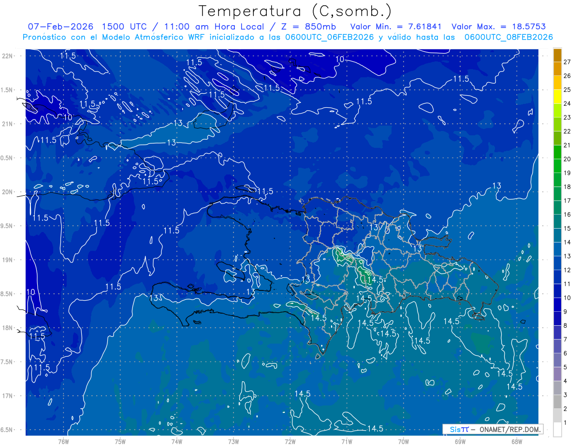580x448 pixels.
Task: Click the "20N" latitude label
Action: (8, 192)
